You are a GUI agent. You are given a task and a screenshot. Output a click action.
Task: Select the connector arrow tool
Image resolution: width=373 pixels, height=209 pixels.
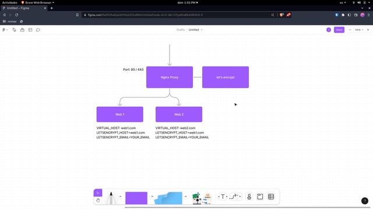234,197
